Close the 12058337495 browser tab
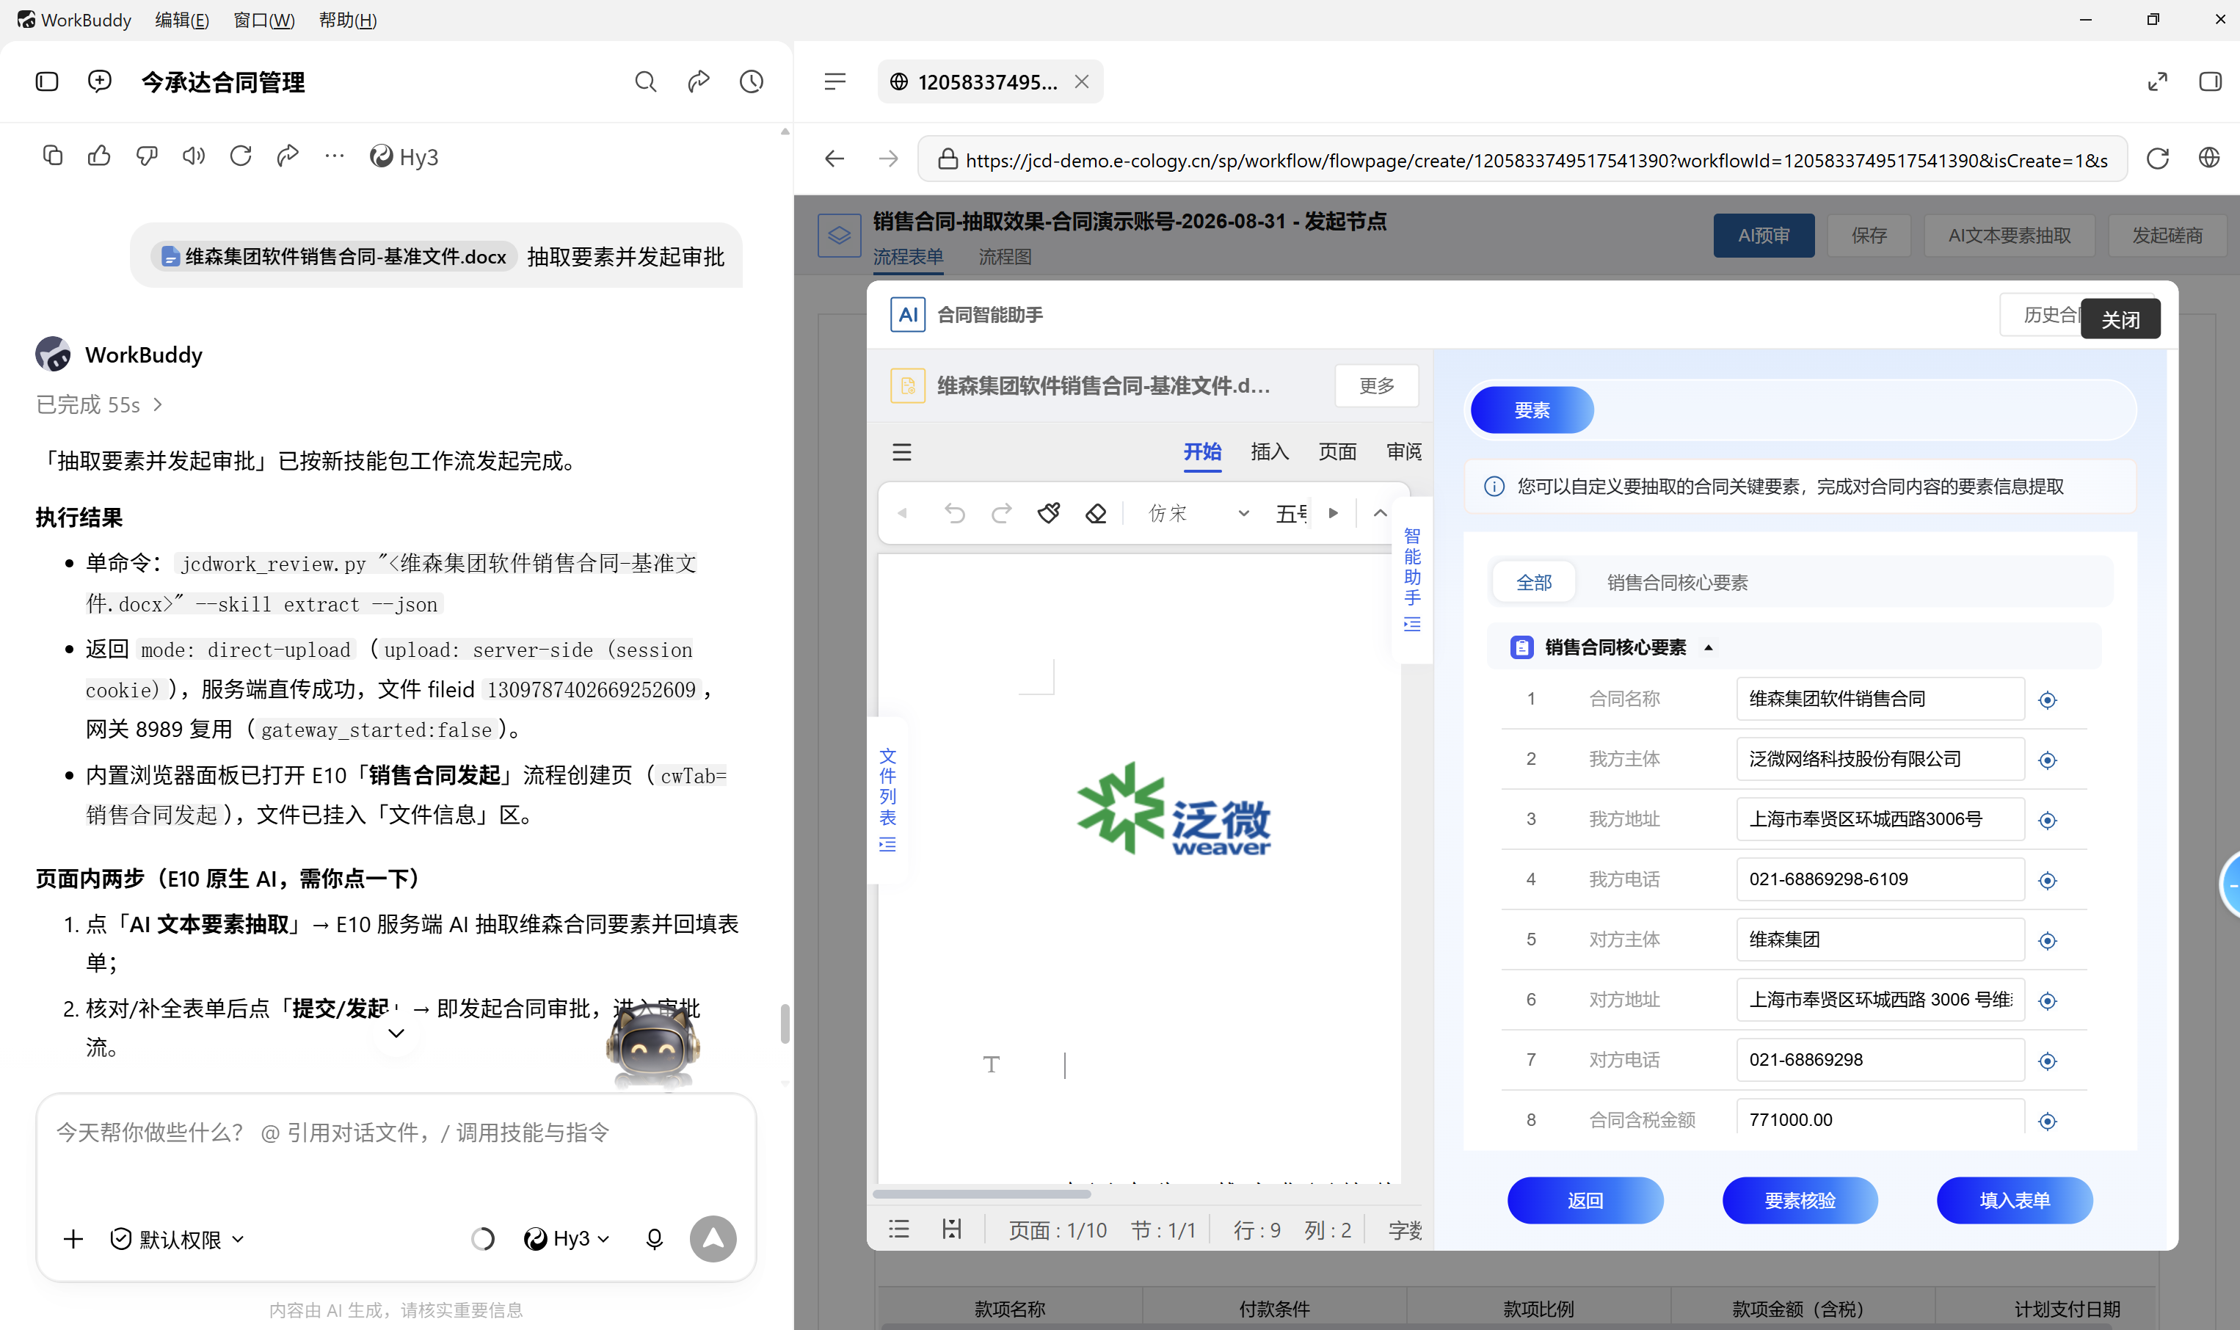This screenshot has width=2240, height=1330. click(1082, 81)
